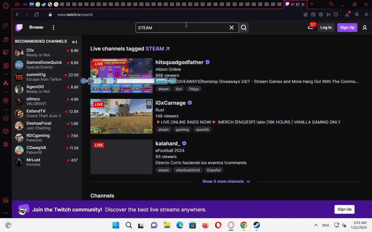
Task: Open Opera profile account icon
Action: 366,14
